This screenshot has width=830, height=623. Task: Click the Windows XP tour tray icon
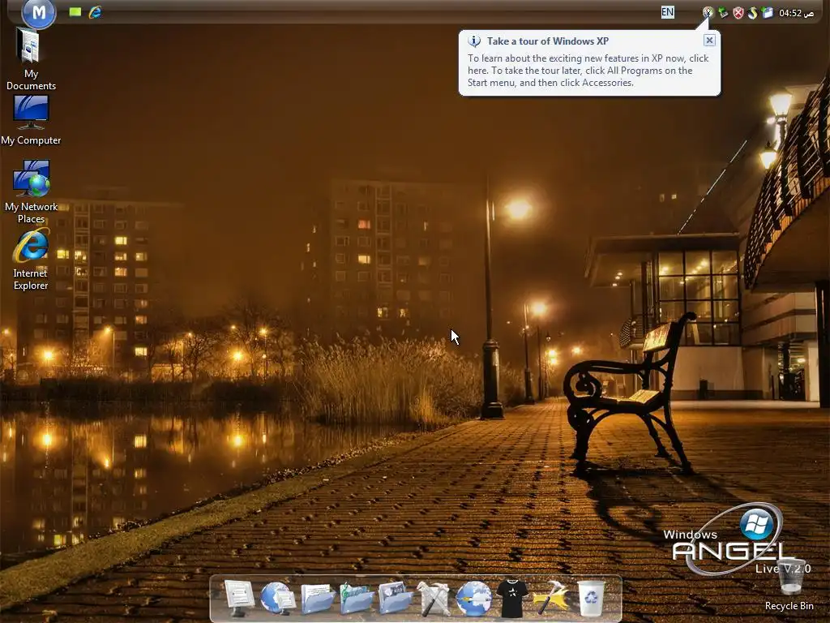(x=708, y=13)
